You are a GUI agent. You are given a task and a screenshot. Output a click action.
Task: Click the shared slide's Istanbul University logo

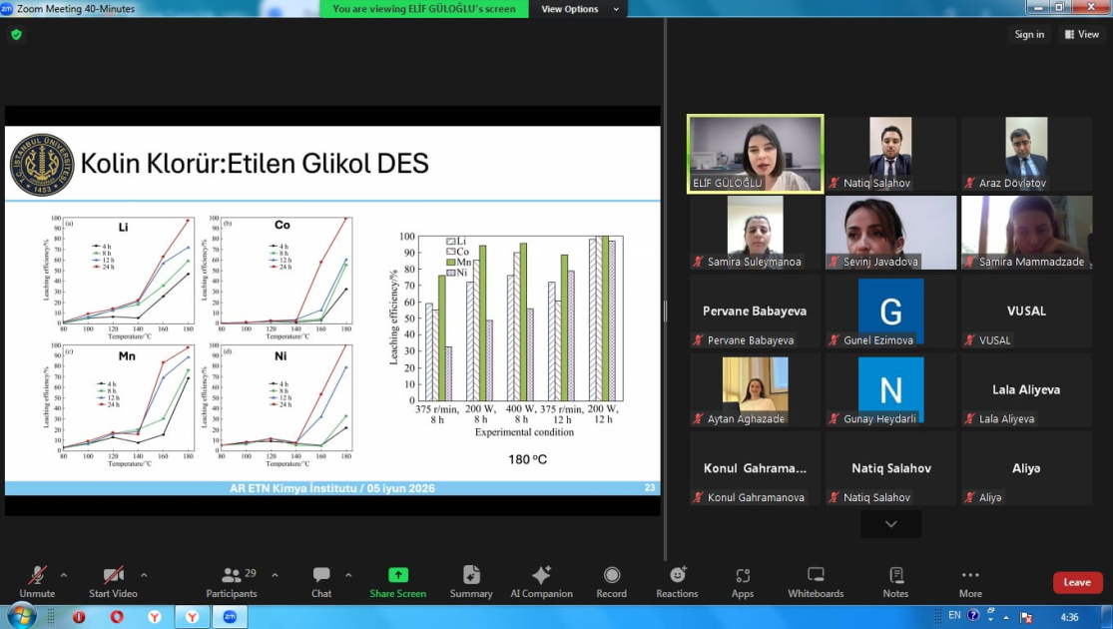(x=42, y=165)
